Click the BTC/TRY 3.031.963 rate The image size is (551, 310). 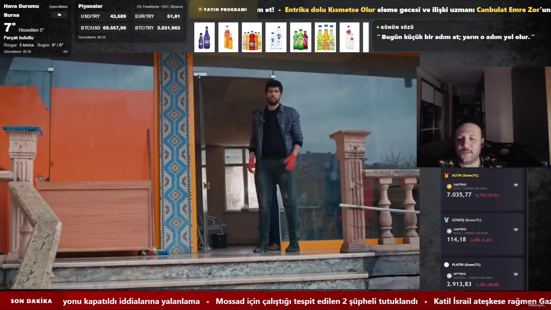click(x=158, y=28)
